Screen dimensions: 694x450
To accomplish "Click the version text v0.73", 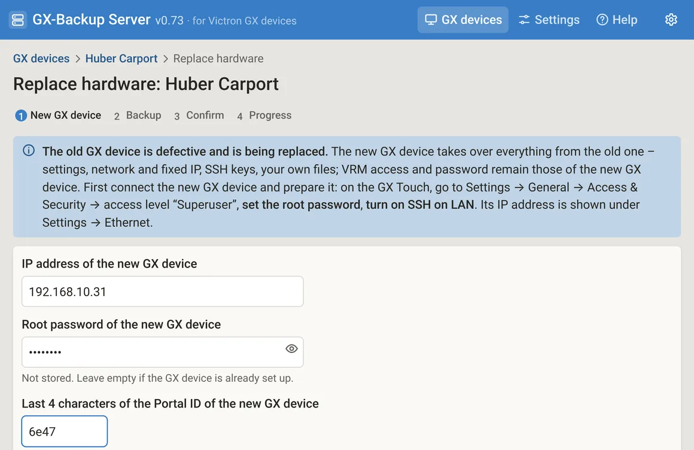I will pos(169,20).
